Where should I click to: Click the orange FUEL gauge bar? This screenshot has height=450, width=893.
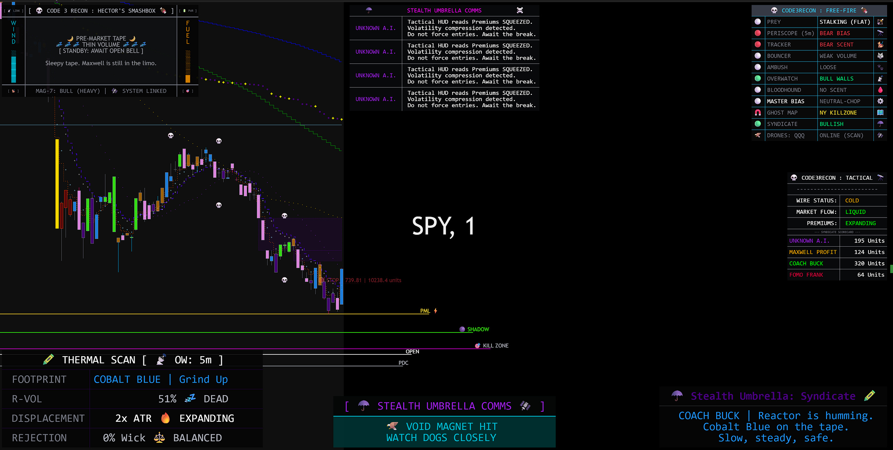point(188,78)
